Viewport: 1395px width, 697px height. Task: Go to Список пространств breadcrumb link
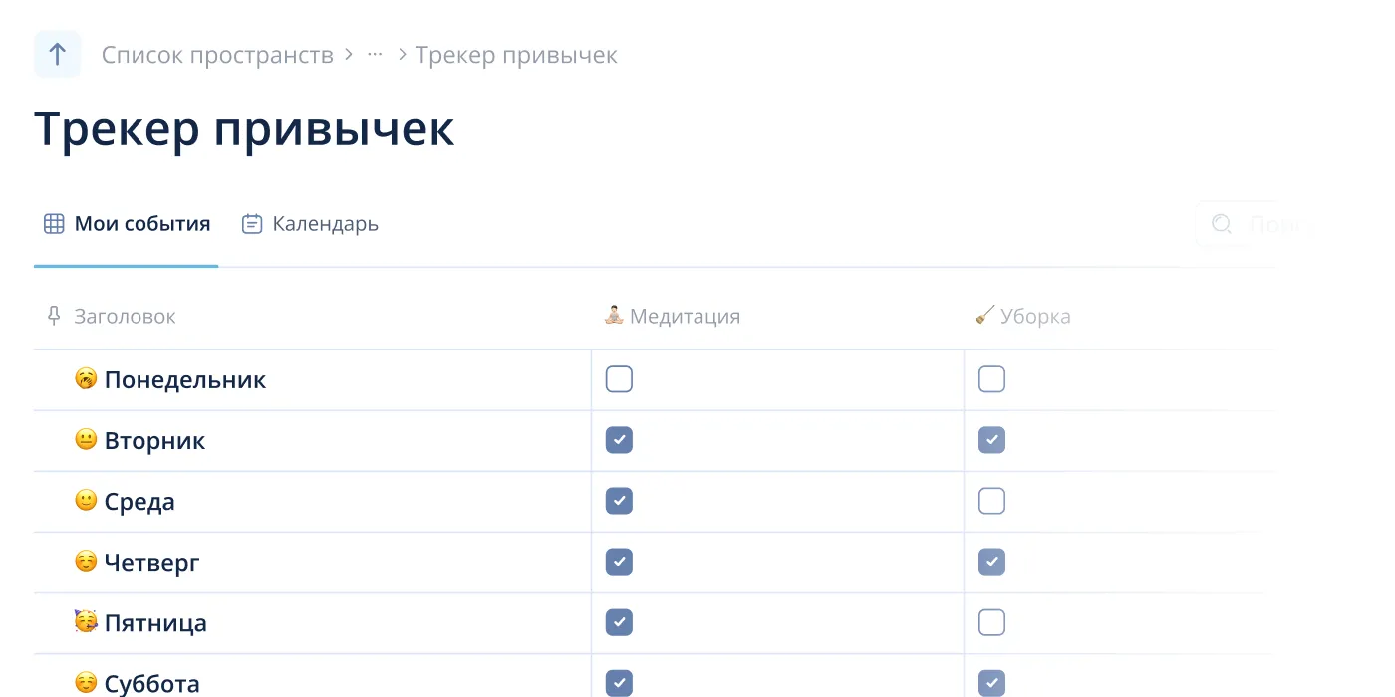[x=217, y=55]
